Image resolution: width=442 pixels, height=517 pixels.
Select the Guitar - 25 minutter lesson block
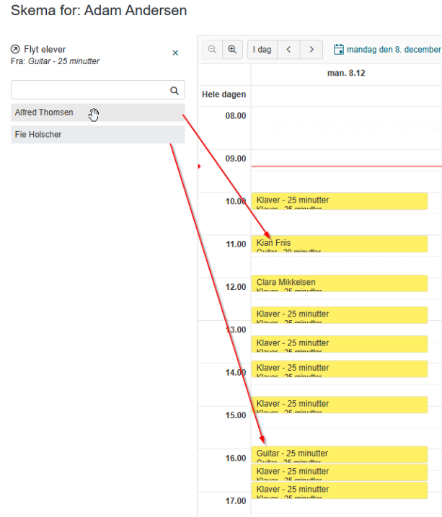click(x=340, y=454)
